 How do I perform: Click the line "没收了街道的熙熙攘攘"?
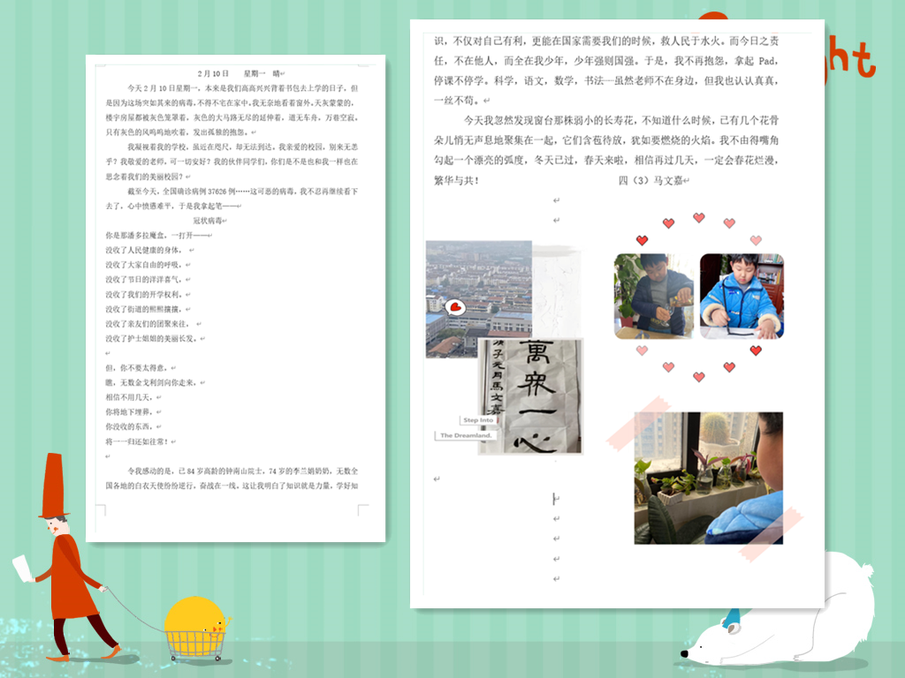coord(144,309)
